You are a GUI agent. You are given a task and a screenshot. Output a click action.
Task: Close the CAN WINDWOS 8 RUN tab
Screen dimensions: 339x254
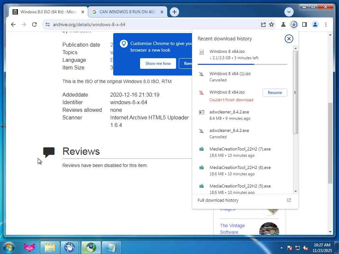pos(162,12)
